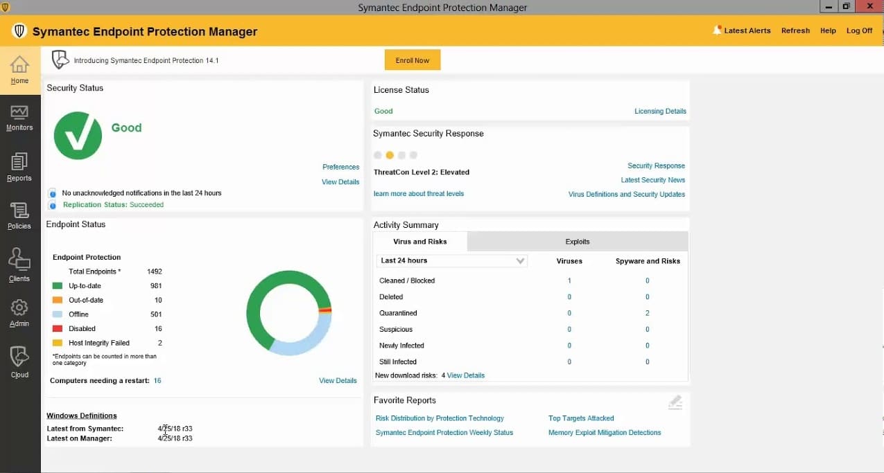Click the Enroll Now button
The width and height of the screenshot is (884, 473).
(x=413, y=60)
